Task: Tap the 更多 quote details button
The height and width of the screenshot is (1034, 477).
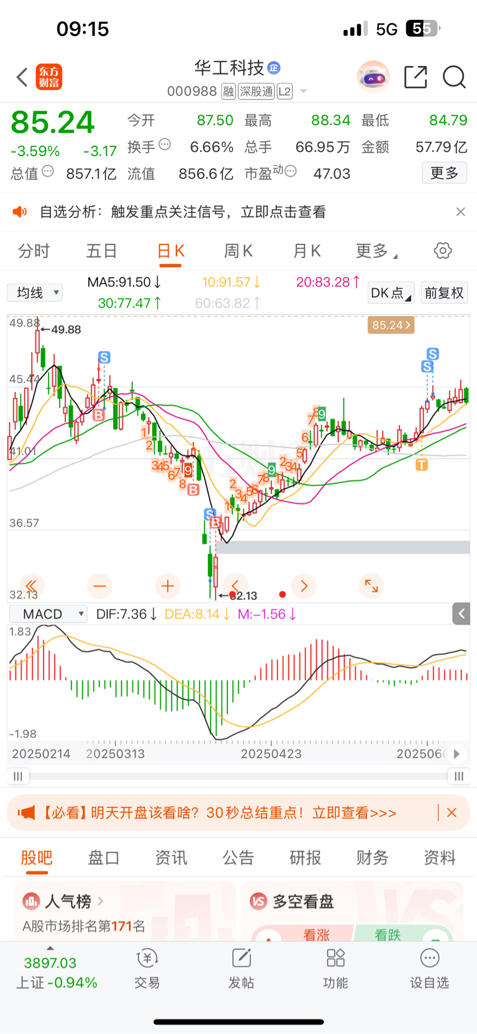Action: point(445,173)
